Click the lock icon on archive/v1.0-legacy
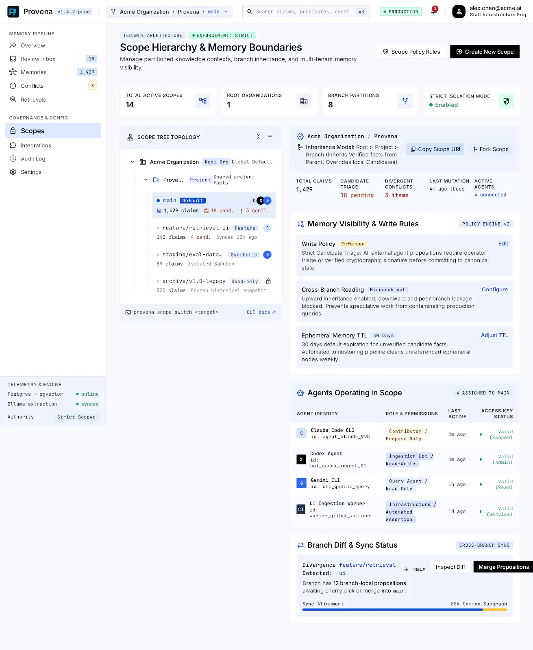533x650 pixels. coord(268,281)
